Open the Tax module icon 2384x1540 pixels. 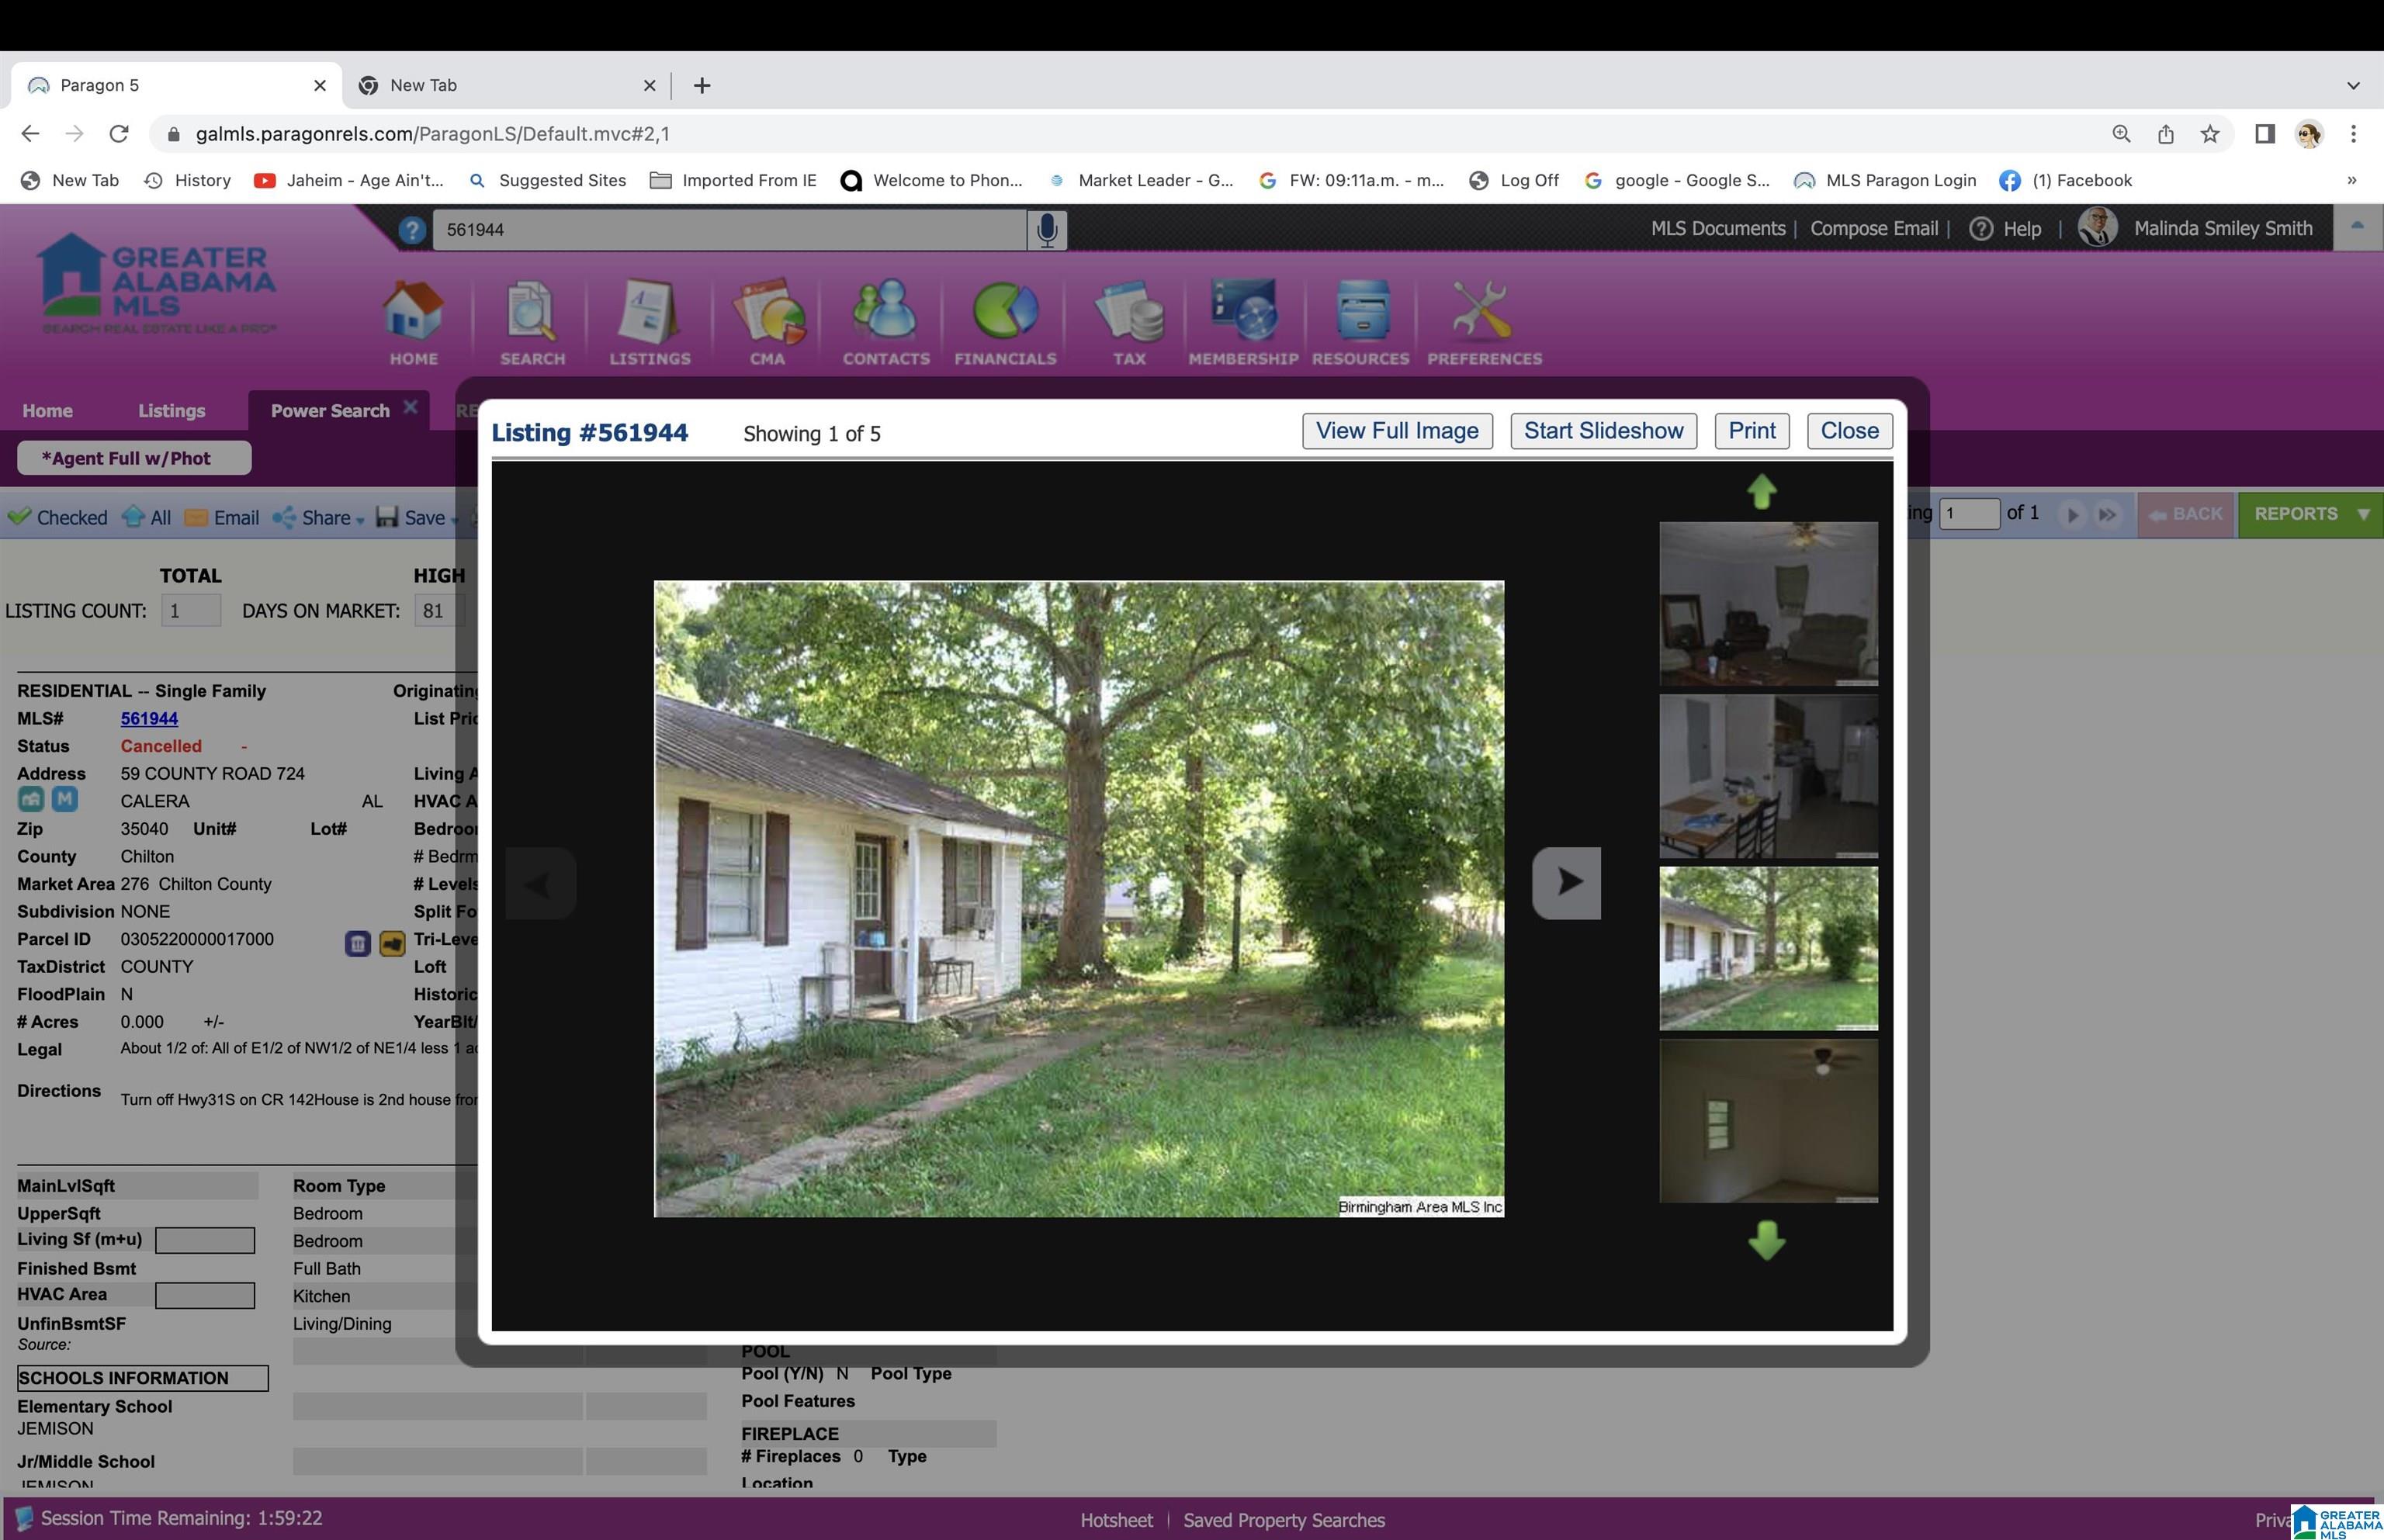point(1129,311)
